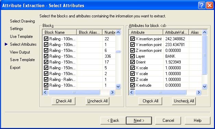Close the Attribute Extraction dialog
The height and width of the screenshot is (129, 215).
pyautogui.click(x=210, y=5)
